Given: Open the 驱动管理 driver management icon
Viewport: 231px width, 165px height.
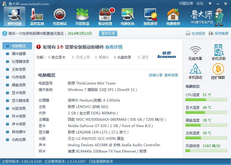Looking at the screenshot, I should coord(105,16).
